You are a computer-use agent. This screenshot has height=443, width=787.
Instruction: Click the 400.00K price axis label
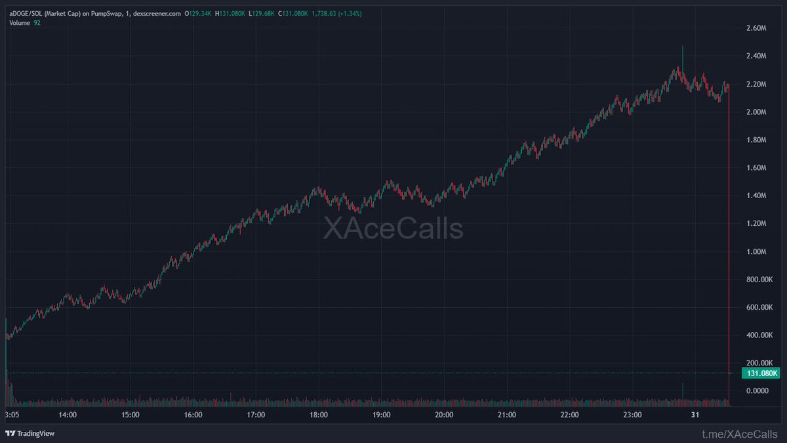tap(759, 335)
